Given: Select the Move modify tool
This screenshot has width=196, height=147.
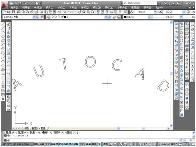Looking at the screenshot, I should coord(8,45).
